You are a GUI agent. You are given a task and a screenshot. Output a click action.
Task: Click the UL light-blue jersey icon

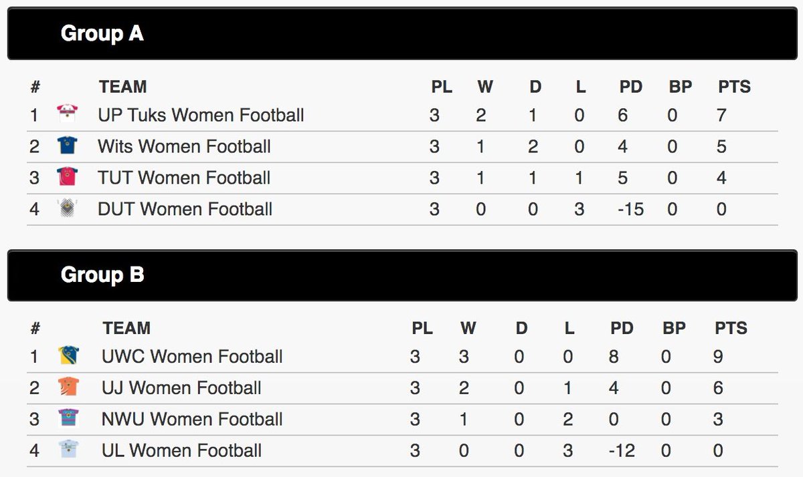point(68,450)
